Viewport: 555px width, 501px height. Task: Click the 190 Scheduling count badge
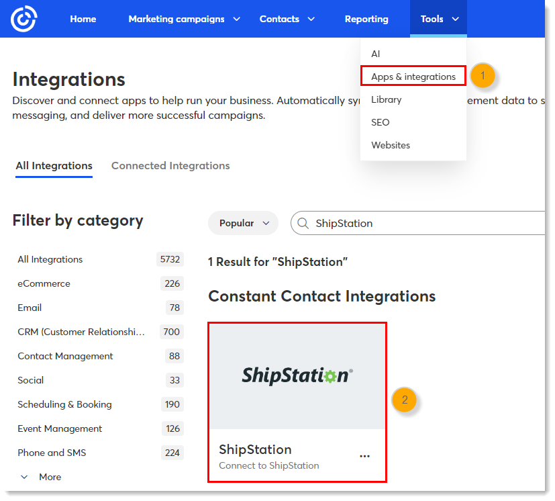point(172,404)
